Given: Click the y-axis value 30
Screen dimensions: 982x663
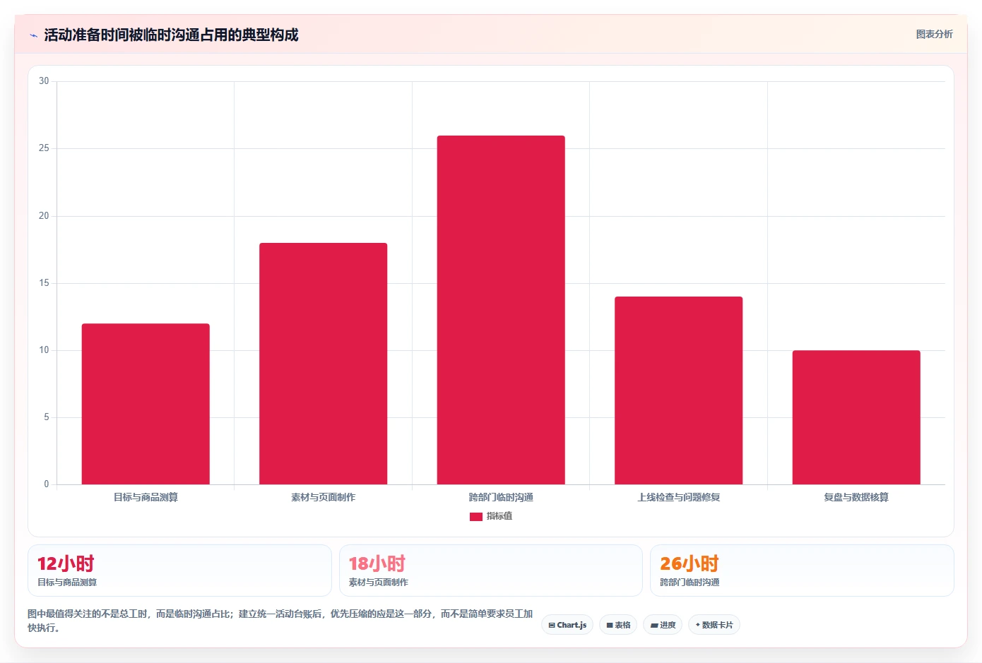Looking at the screenshot, I should tap(44, 81).
